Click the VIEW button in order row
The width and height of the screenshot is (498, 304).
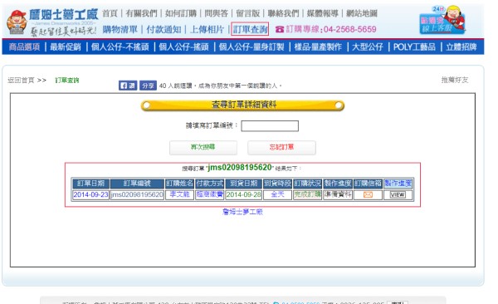pyautogui.click(x=398, y=194)
